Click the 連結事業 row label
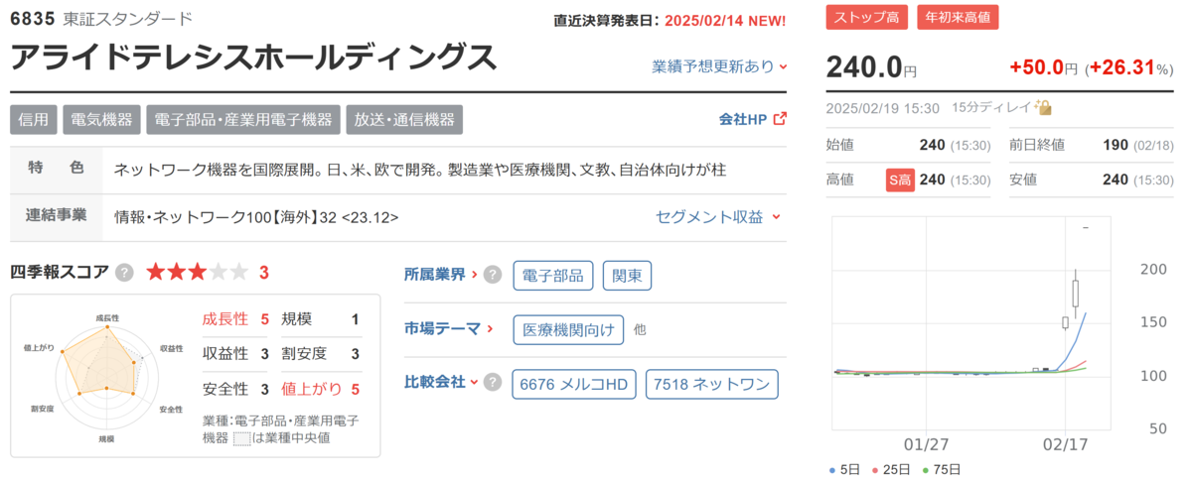The height and width of the screenshot is (481, 1192). (57, 215)
